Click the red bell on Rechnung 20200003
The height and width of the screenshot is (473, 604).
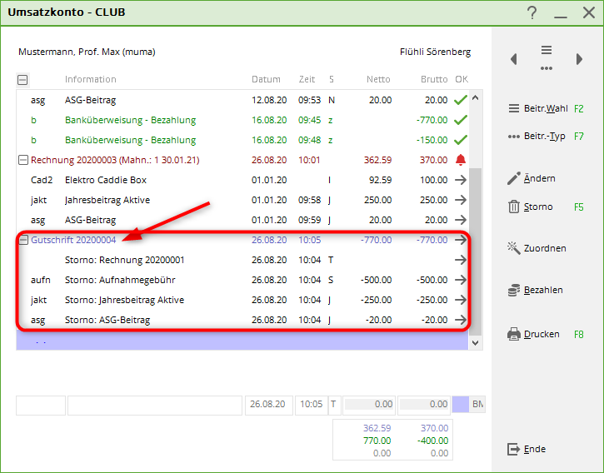point(462,160)
